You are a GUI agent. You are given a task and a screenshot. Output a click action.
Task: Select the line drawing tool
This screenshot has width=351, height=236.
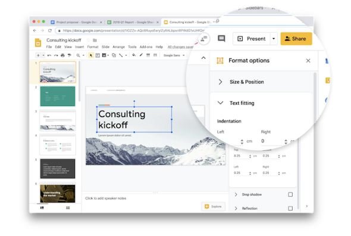(x=121, y=55)
